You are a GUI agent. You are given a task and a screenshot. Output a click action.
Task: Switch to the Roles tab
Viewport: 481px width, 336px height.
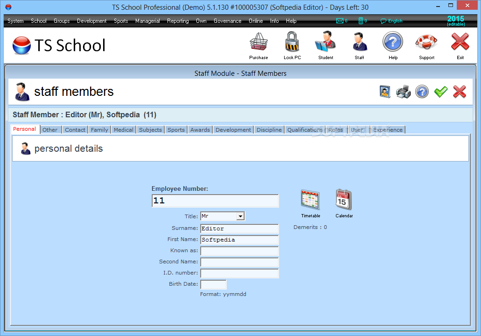tap(336, 130)
